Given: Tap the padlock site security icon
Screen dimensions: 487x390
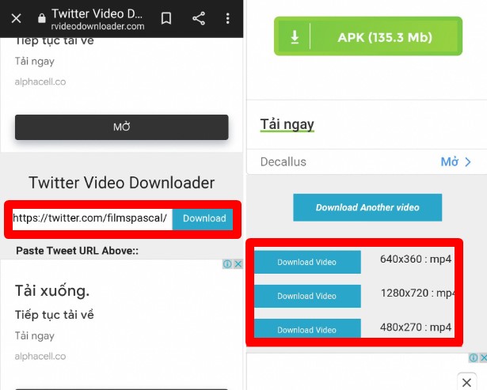Looking at the screenshot, I should (42, 18).
